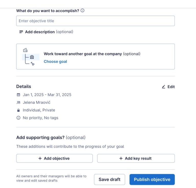Screen dimensions: 196x188
Task: Open the Choose goal link
Action: (55, 62)
